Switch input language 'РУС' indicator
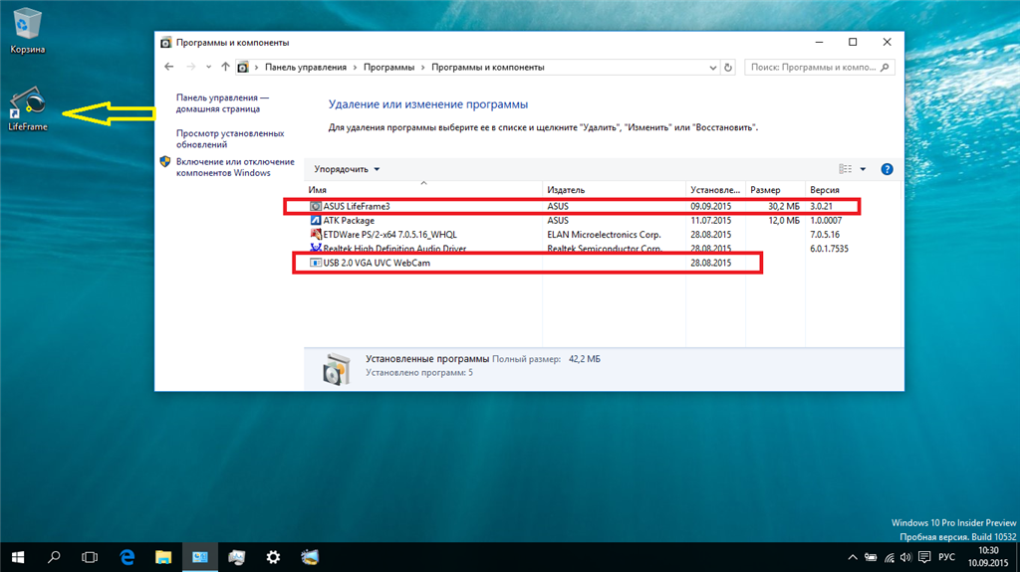The image size is (1020, 572). click(947, 557)
